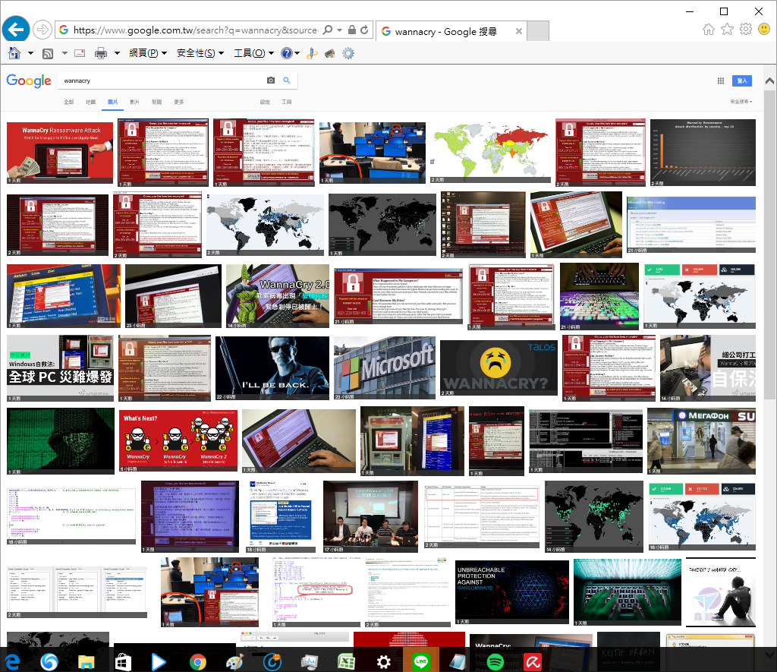Open the UNBREACHABLE PROTECTION AGAINST RANSOMWARE thumbnail
Viewport: 777px width, 672px height.
512,592
